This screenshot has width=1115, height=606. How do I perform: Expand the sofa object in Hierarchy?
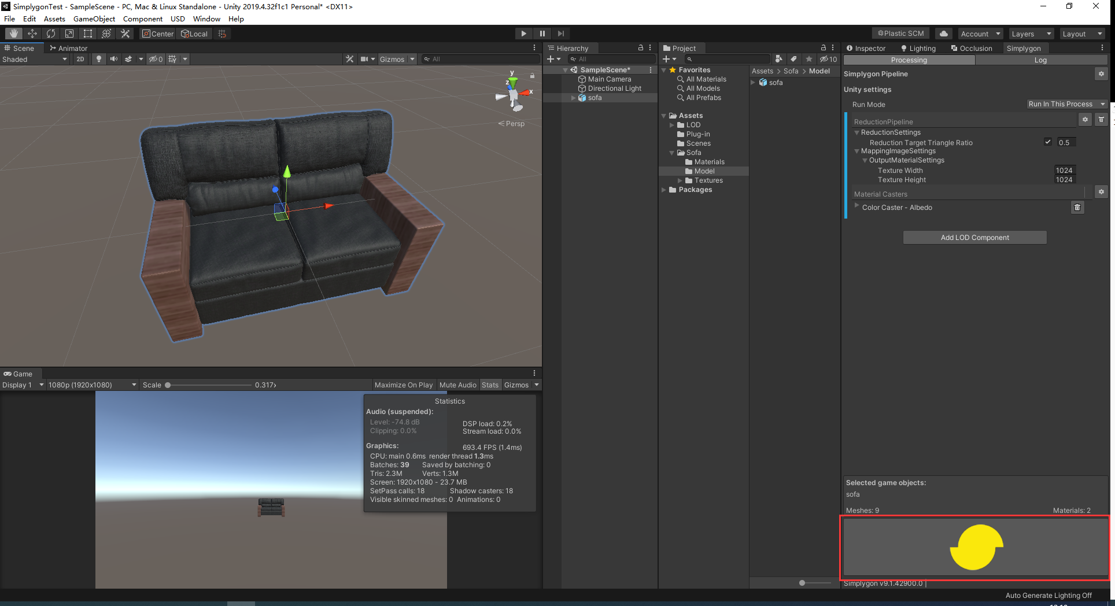click(573, 98)
